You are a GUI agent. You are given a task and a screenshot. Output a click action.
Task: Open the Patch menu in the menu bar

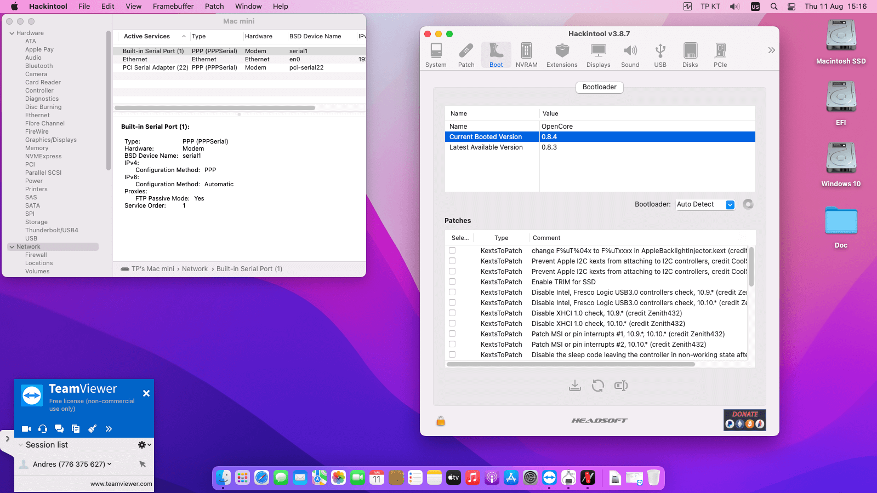coord(214,6)
